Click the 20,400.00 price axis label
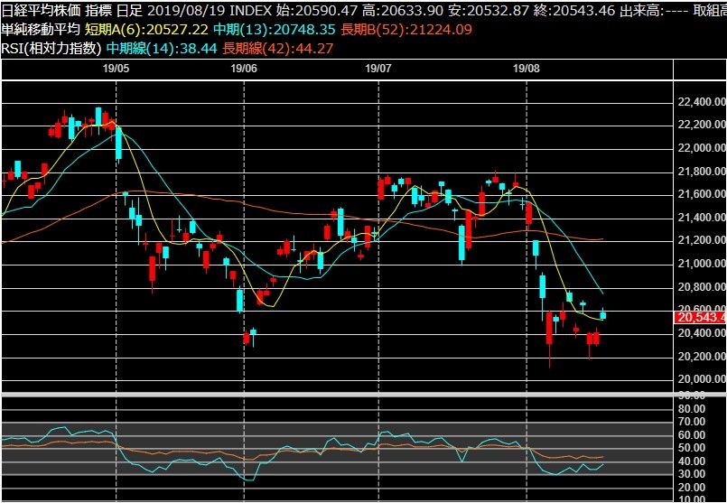This screenshot has width=727, height=503. tap(702, 333)
